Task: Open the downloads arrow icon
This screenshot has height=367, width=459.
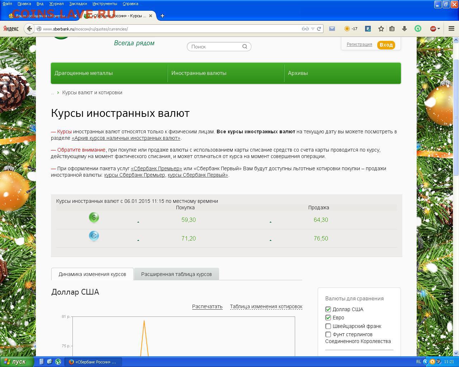Action: coord(404,29)
